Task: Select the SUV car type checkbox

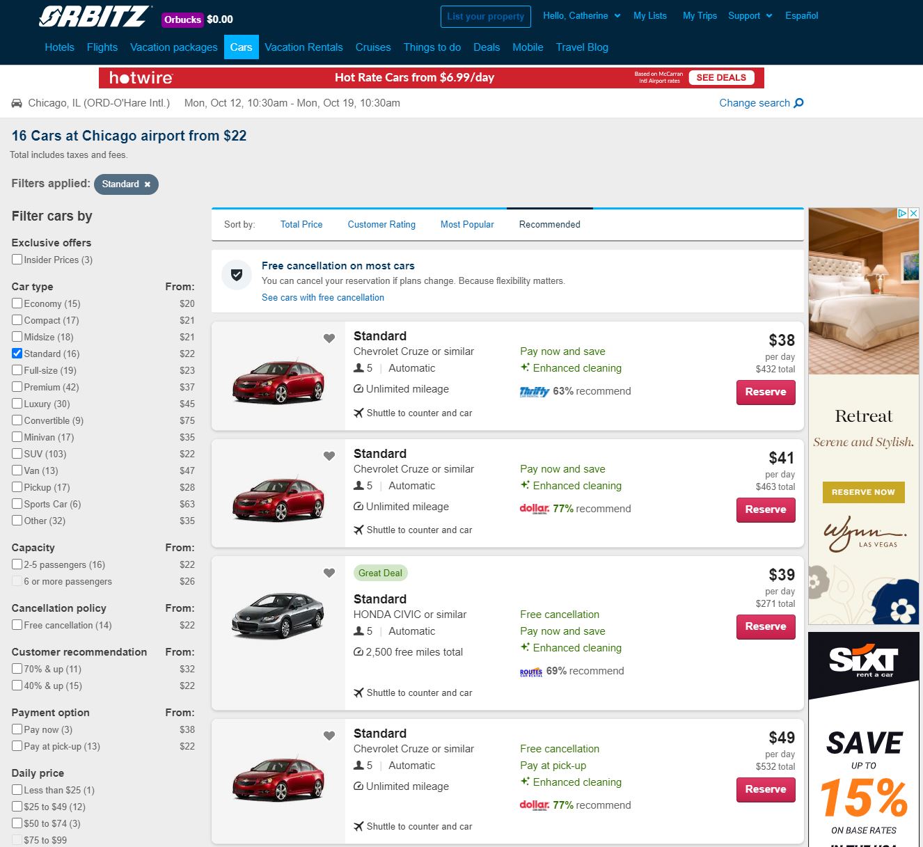Action: [17, 454]
